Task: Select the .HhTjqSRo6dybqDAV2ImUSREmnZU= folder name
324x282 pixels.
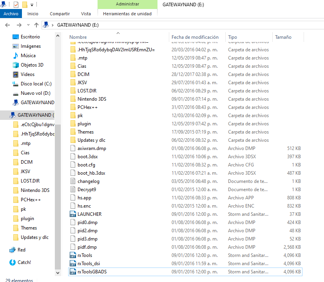Action: pyautogui.click(x=116, y=50)
